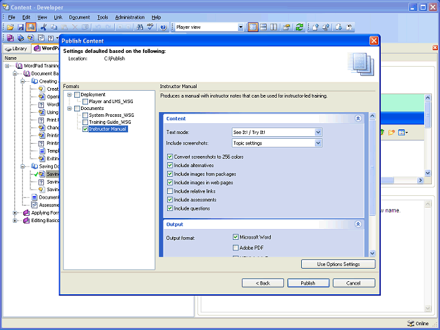Open the Document menu
The width and height of the screenshot is (440, 330).
pos(80,17)
